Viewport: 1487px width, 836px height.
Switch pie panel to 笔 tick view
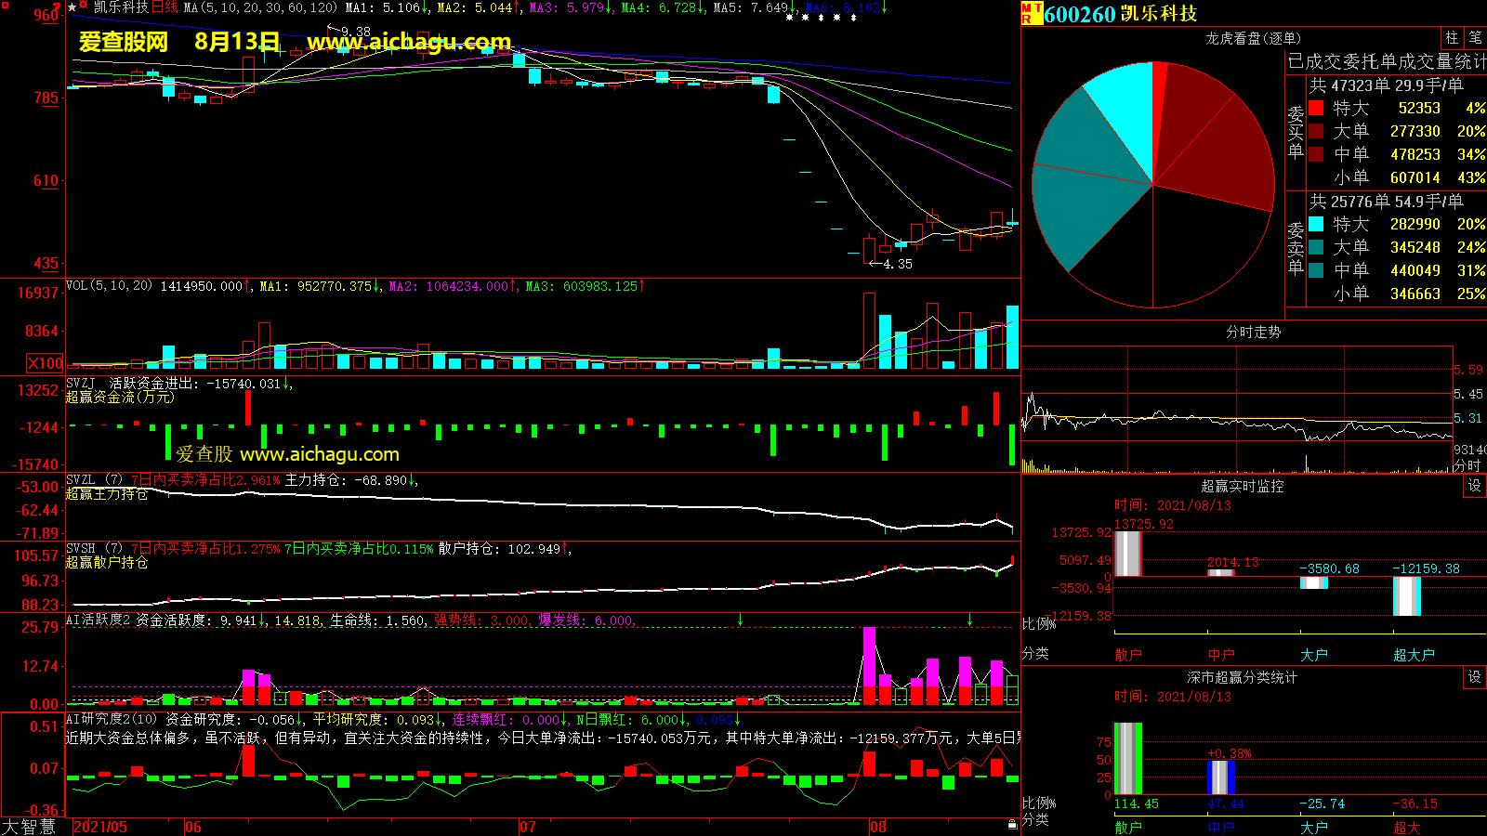pyautogui.click(x=1475, y=38)
